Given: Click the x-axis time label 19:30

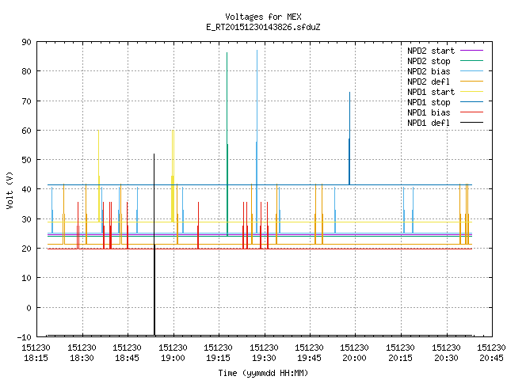Looking at the screenshot, I should coord(264,358).
